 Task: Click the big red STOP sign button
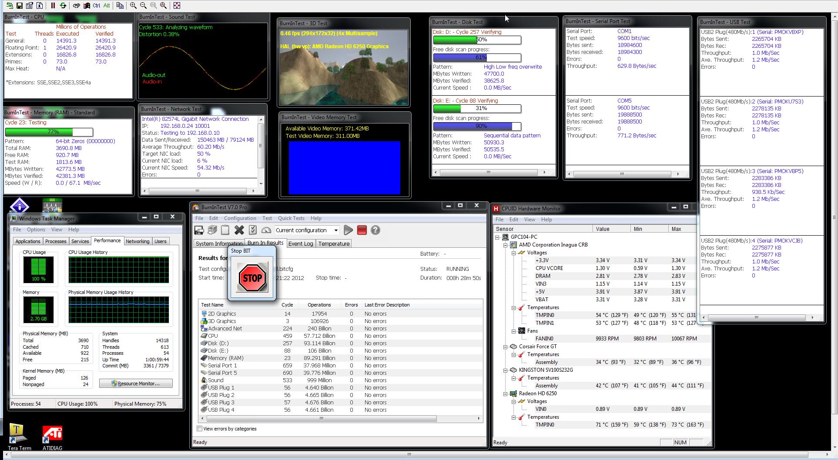tap(252, 278)
